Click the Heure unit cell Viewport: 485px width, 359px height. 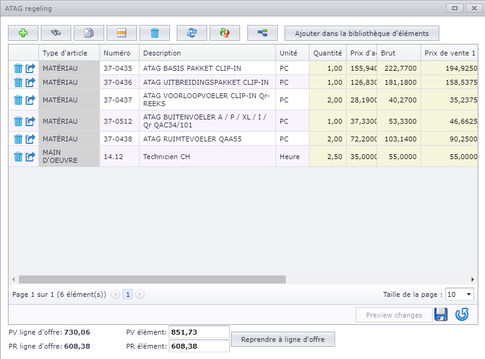coord(292,157)
